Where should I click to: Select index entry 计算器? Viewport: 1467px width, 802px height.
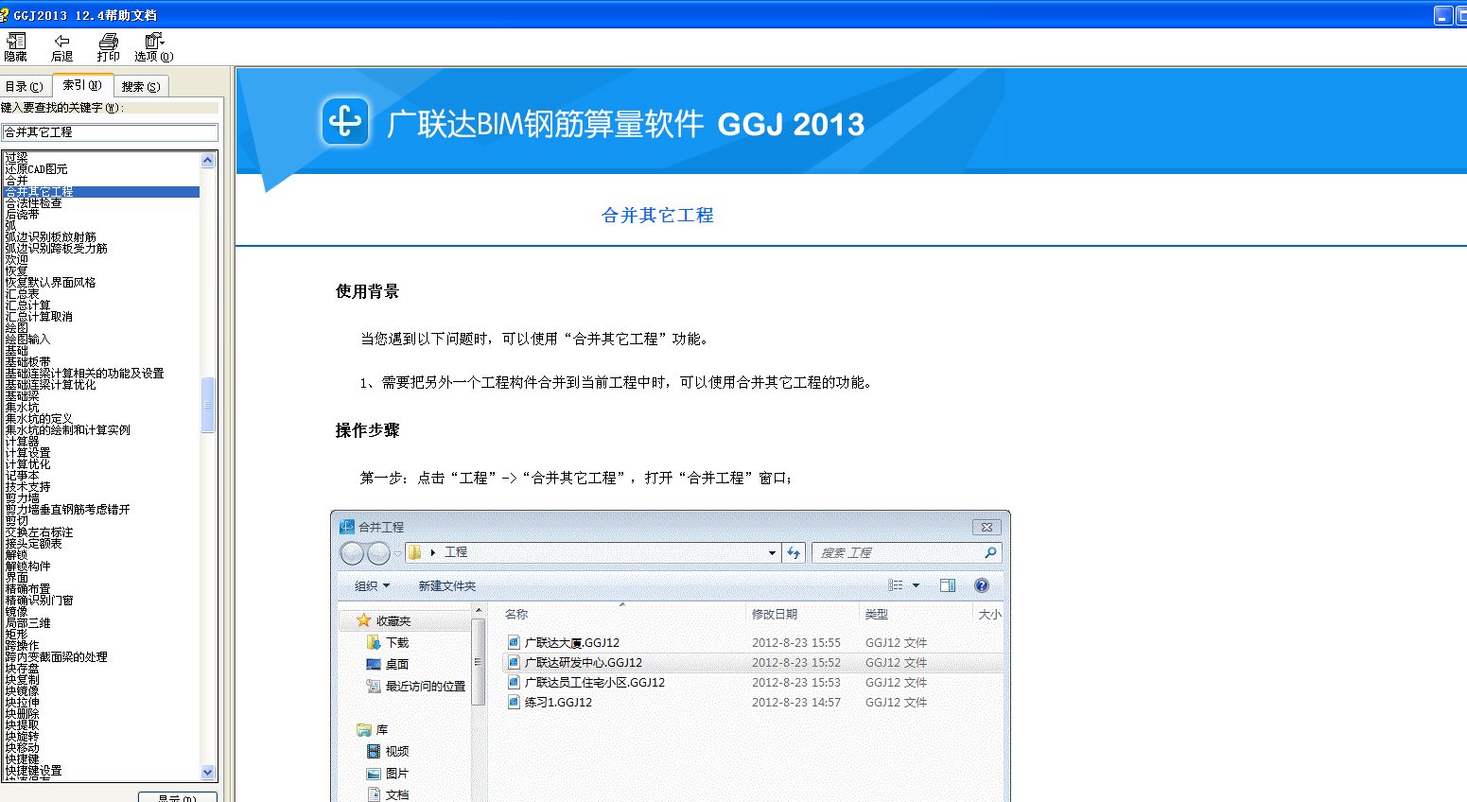point(22,442)
